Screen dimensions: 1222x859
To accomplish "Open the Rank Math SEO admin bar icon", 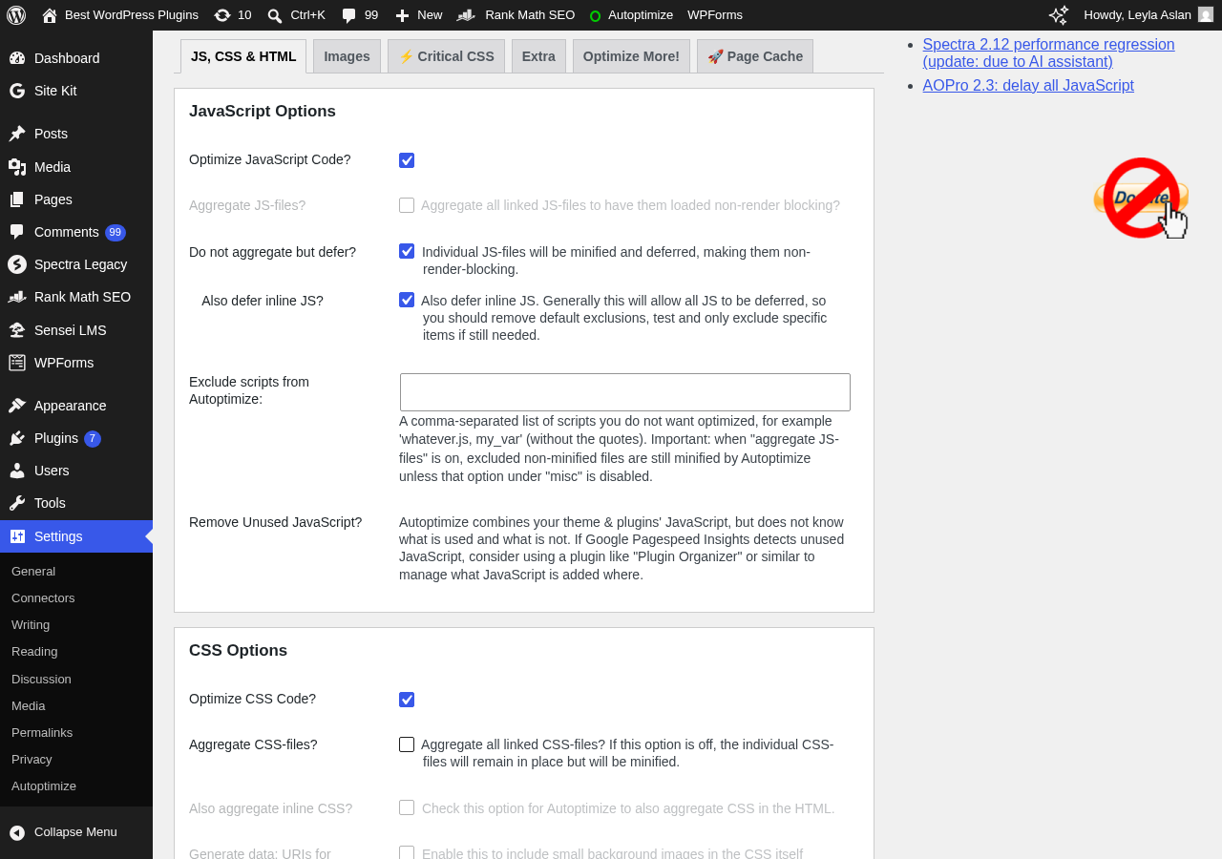I will point(466,15).
